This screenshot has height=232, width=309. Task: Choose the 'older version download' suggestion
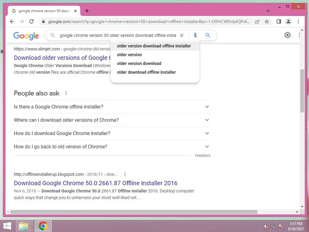tap(155, 63)
